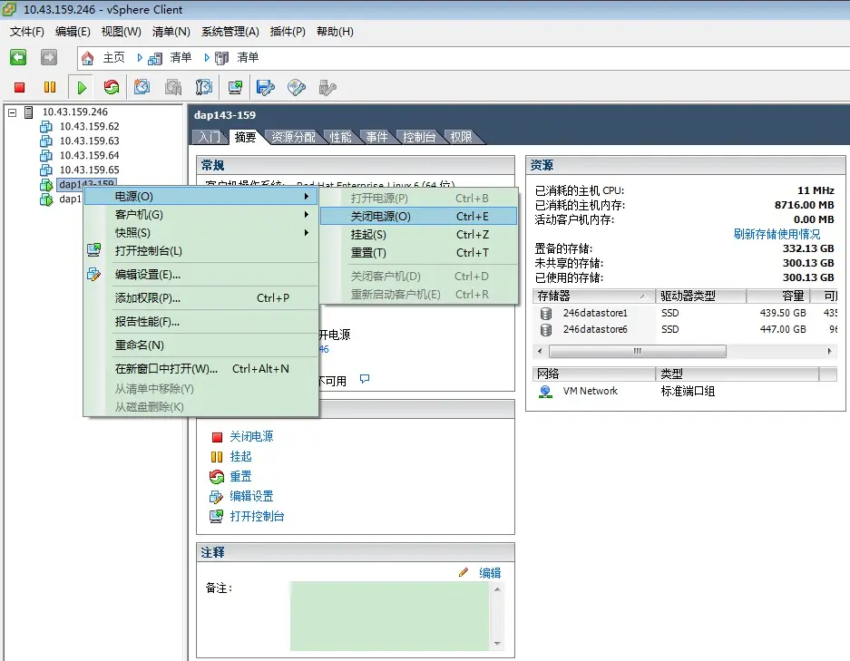Switch to the 性能 tab
Viewport: 850px width, 661px height.
tap(340, 137)
